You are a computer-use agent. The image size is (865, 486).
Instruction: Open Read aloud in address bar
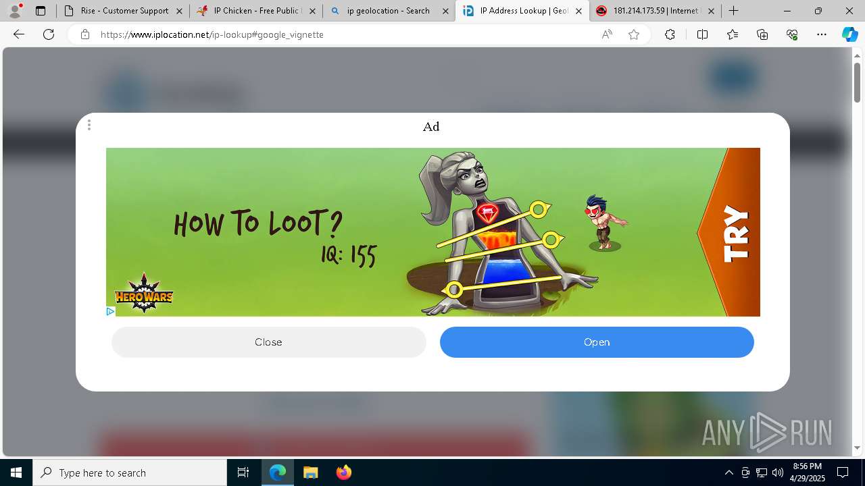tap(607, 34)
